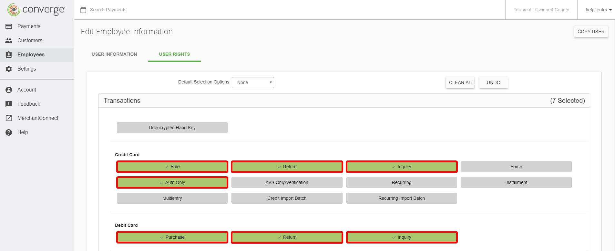Click the Clear All button
The width and height of the screenshot is (615, 251).
(460, 82)
